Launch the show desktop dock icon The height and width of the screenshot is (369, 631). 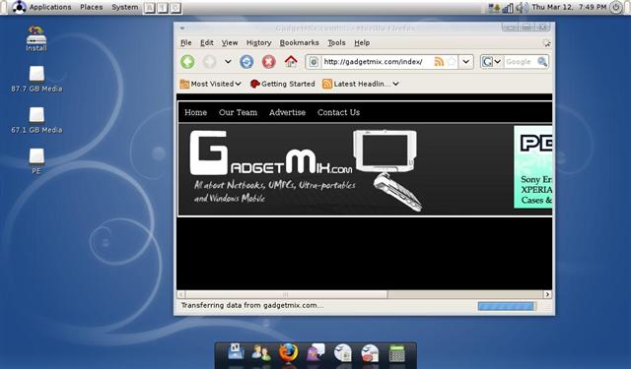pos(236,352)
